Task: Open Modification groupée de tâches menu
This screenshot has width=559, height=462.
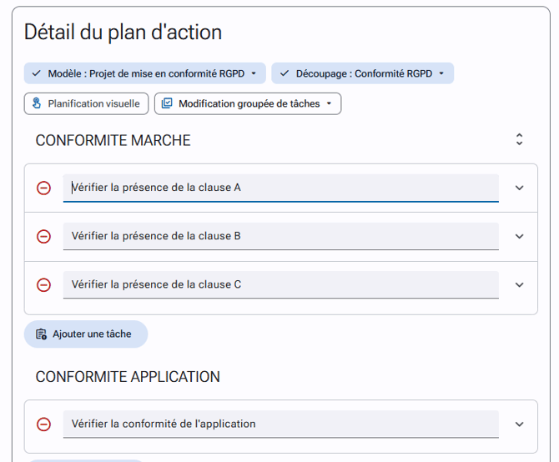Action: coord(248,103)
